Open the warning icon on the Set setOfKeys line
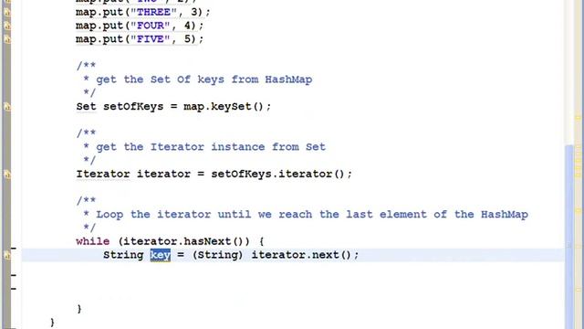This screenshot has width=584, height=329. (7, 107)
